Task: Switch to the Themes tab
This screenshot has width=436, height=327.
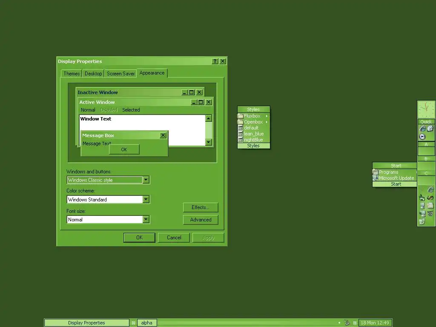Action: [x=72, y=73]
